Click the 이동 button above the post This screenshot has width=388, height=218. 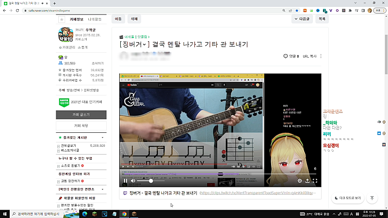pyautogui.click(x=118, y=19)
